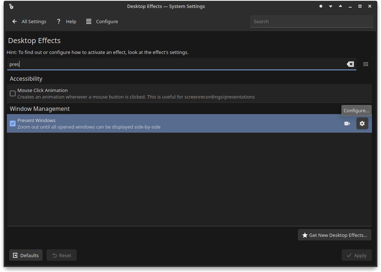Click the Present Windows effect title
Viewport: 381px width, 272px height.
[37, 120]
